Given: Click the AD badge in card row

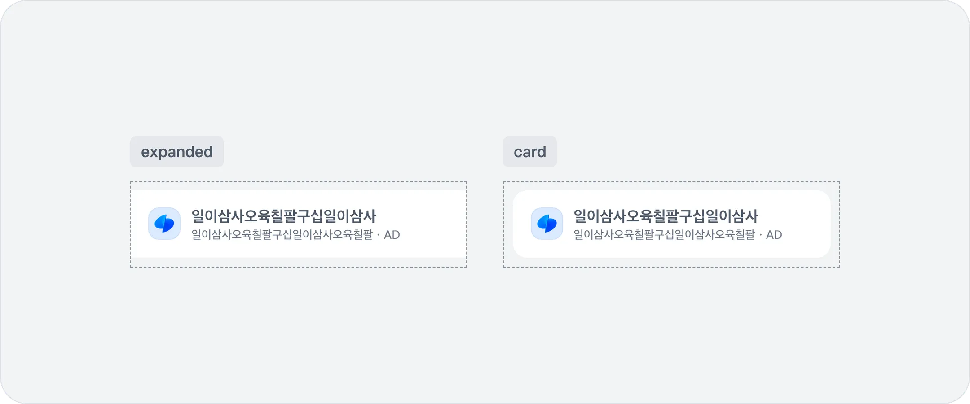Looking at the screenshot, I should tap(774, 235).
